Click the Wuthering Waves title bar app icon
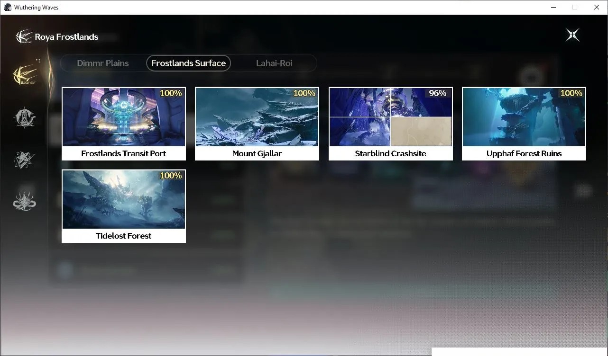Viewport: 608px width, 356px height. tap(8, 7)
